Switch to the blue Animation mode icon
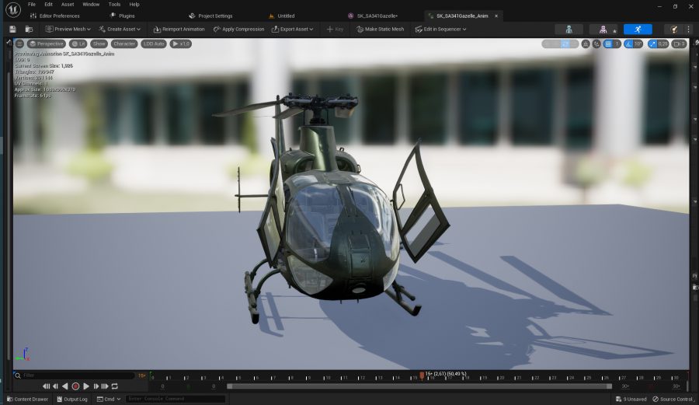 pos(638,30)
